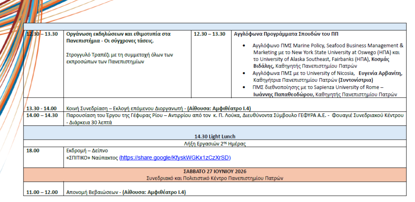Click the ΣΑΒΒΑΤΟ 27 ΙΟΥΝΙΟΥ 2026 header
This screenshot has height=202, width=415.
point(215,171)
